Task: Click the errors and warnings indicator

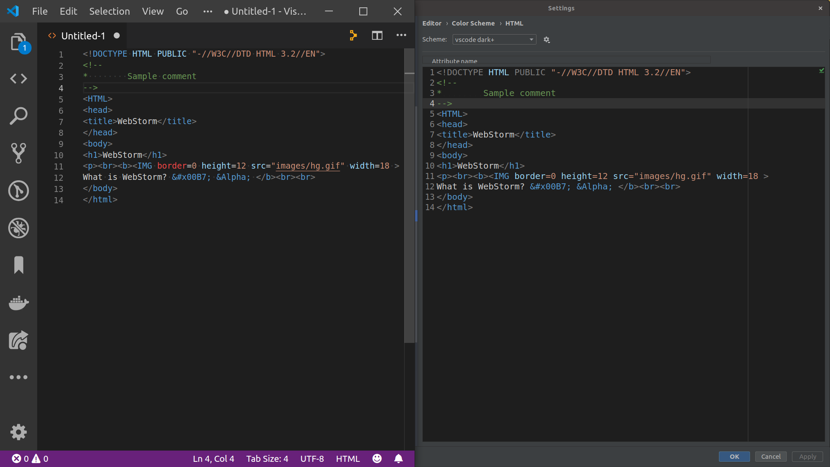Action: [x=29, y=458]
